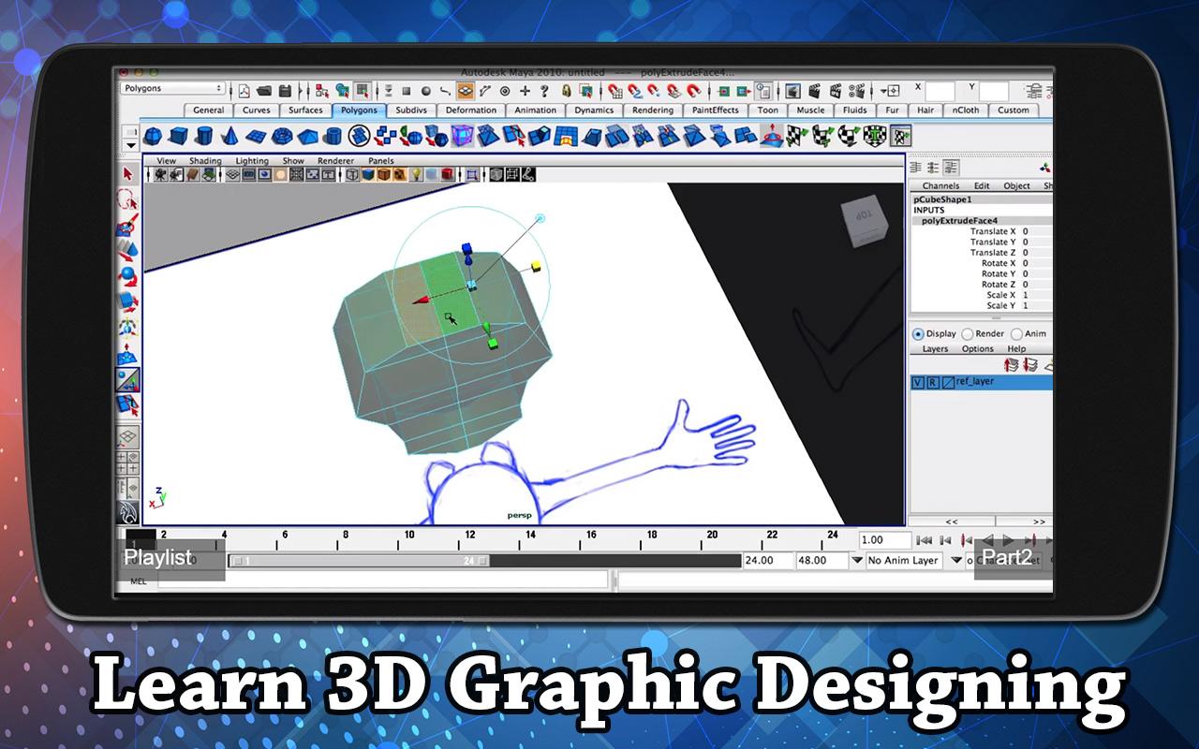Create a polygon plane from shelf
This screenshot has height=749, width=1199.
click(255, 137)
